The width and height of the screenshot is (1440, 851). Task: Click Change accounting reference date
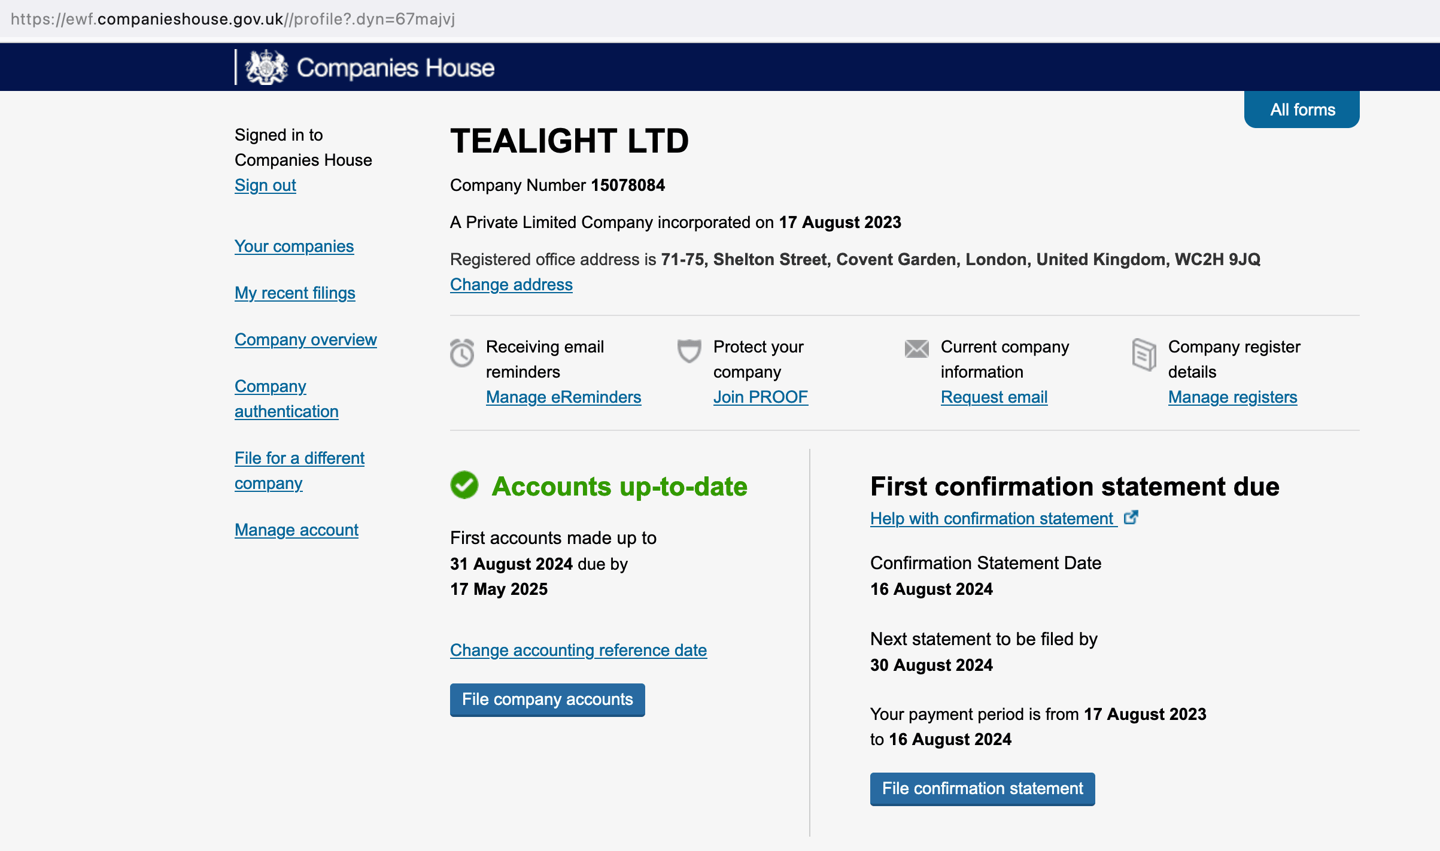(578, 651)
